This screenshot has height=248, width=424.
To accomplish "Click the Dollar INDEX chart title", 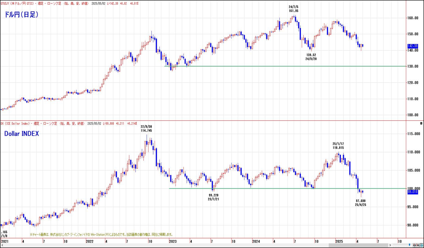I will (x=21, y=133).
